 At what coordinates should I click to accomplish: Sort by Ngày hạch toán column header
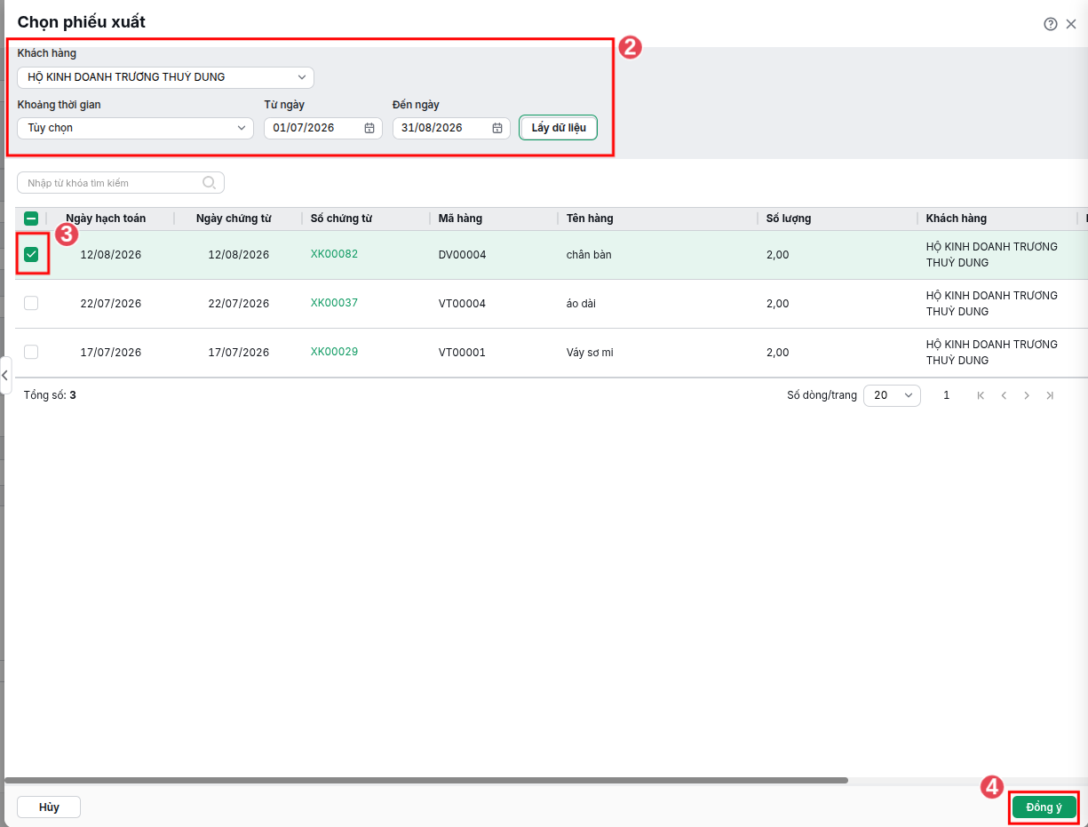point(106,219)
